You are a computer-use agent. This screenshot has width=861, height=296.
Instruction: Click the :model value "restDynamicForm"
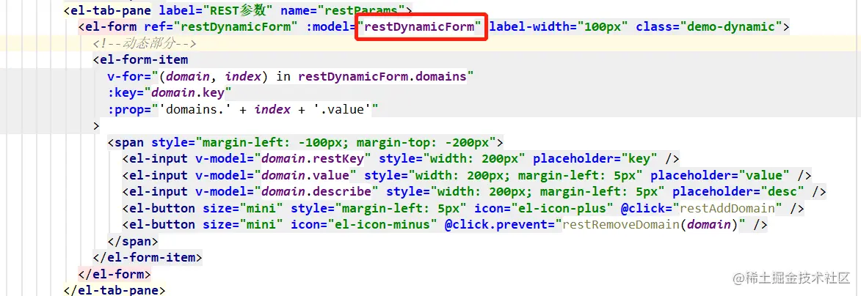(421, 26)
